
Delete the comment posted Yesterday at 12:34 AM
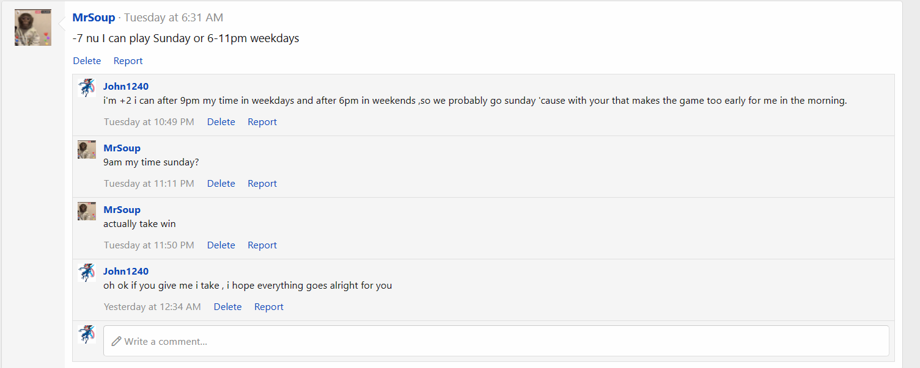[x=227, y=307]
